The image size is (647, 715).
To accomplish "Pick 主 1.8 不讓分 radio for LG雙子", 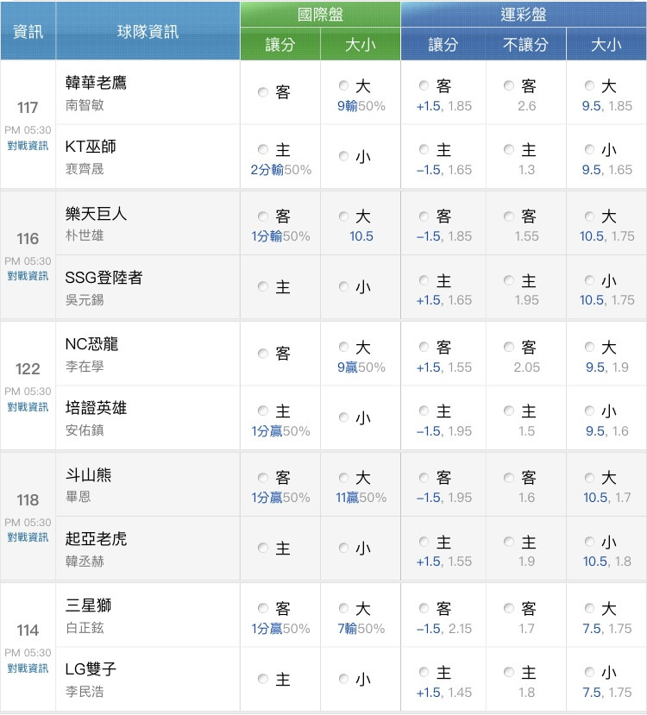I will (509, 672).
